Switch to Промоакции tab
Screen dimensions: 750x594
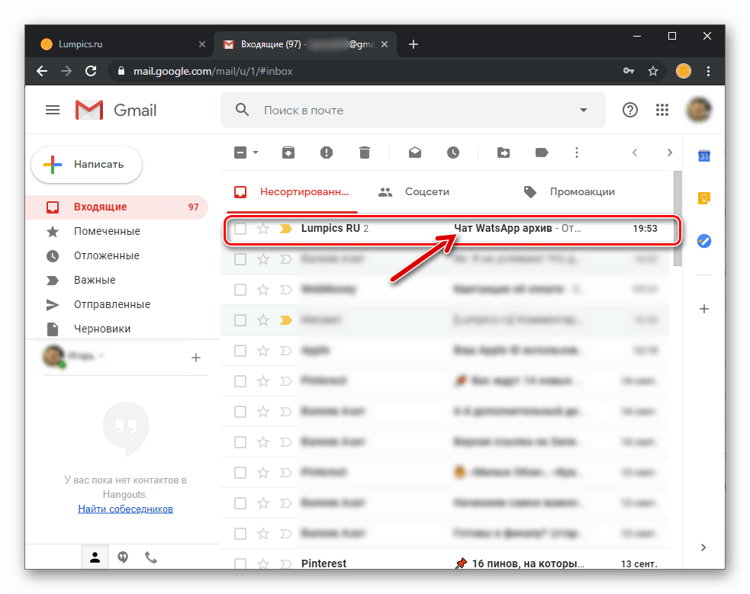coord(569,192)
